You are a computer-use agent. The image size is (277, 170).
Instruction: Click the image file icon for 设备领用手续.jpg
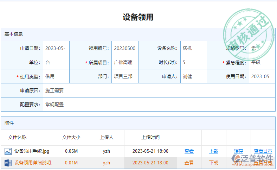8,151
